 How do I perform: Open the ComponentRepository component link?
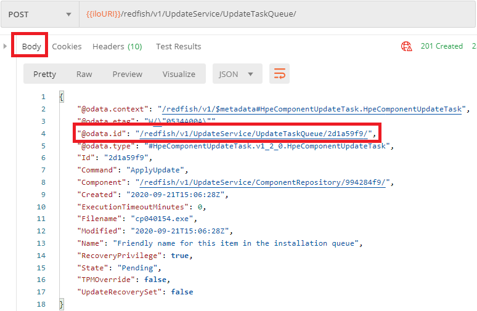pos(263,182)
